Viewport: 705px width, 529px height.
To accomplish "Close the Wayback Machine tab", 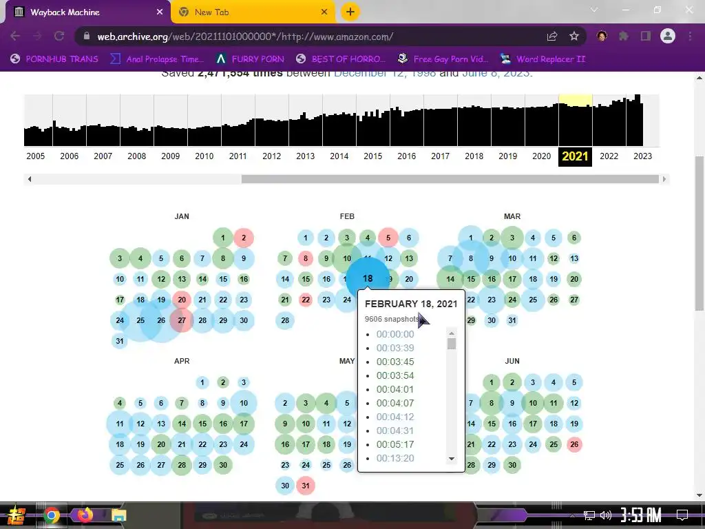I will click(x=160, y=12).
